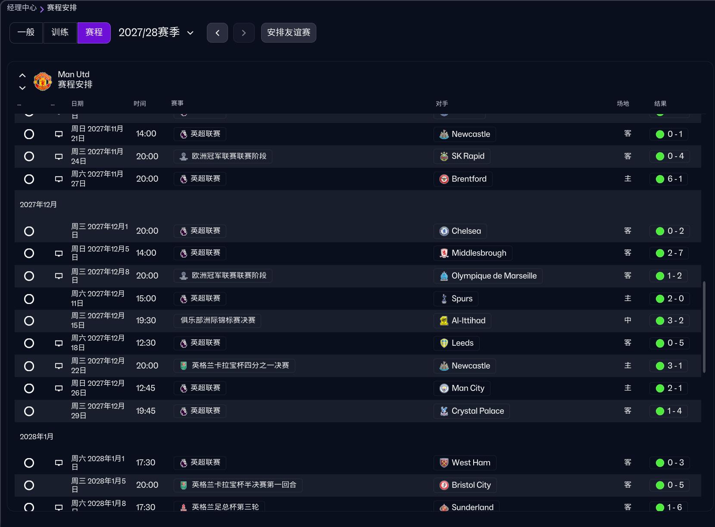This screenshot has width=715, height=527.
Task: Expand the schedule using the down chevron
Action: 22,88
